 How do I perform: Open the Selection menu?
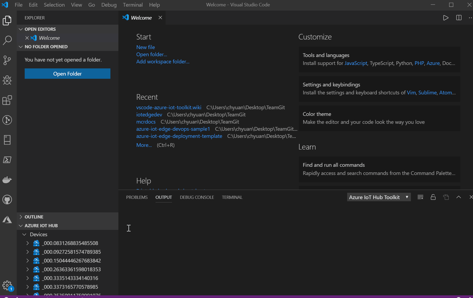coord(54,5)
